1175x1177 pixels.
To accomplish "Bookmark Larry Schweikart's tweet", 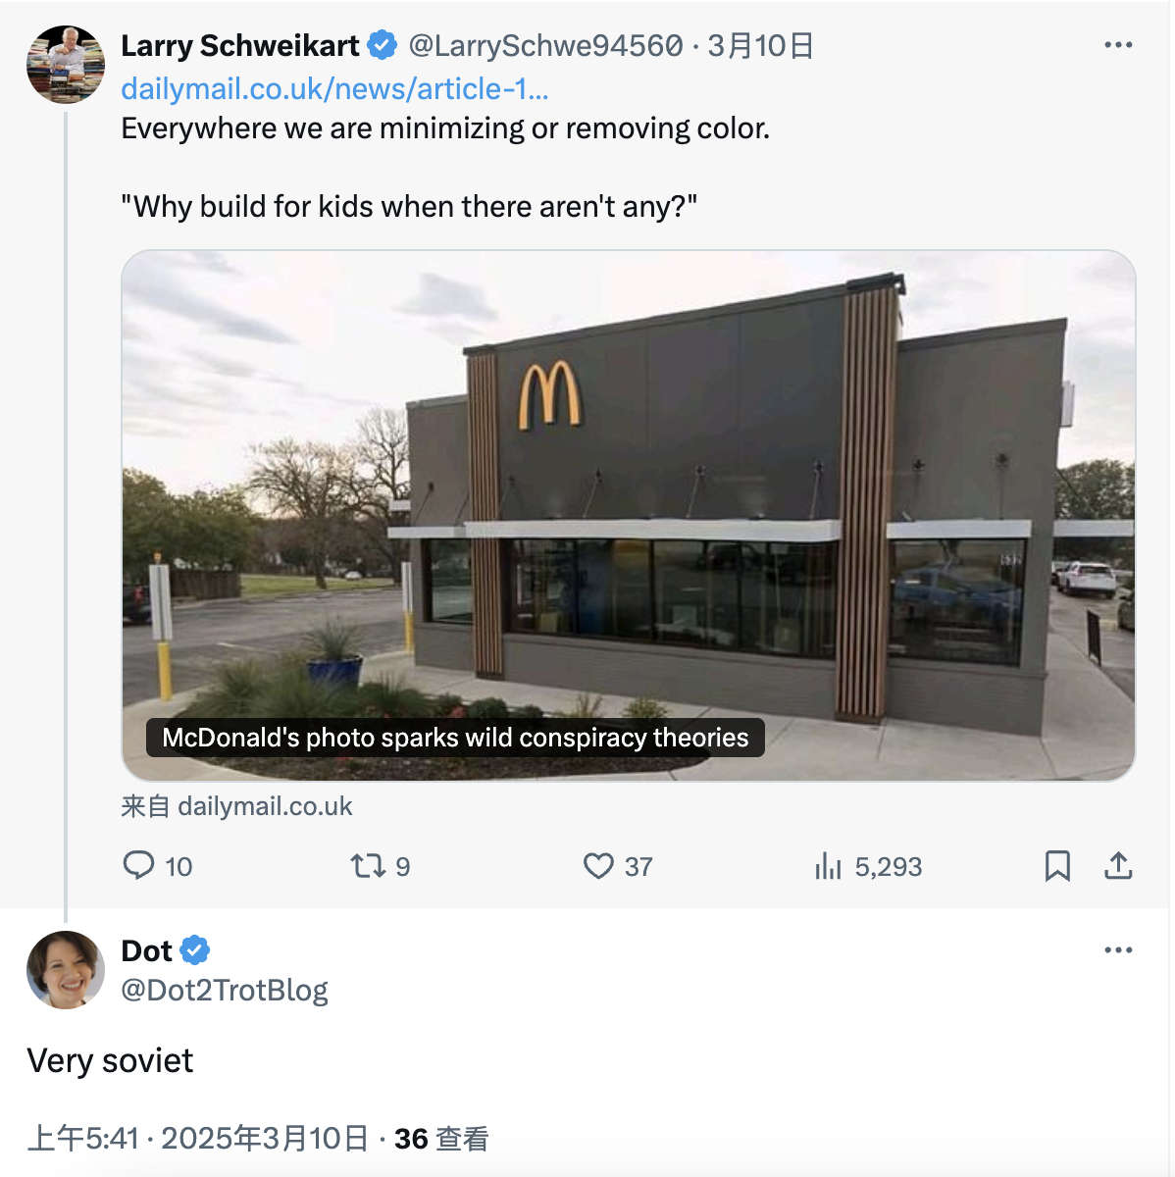I will pos(1057,866).
